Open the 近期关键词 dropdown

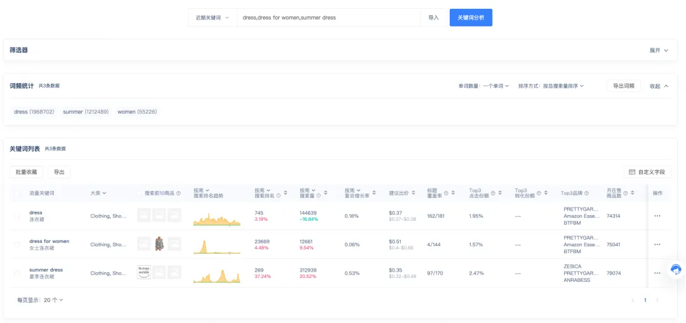[x=213, y=18]
